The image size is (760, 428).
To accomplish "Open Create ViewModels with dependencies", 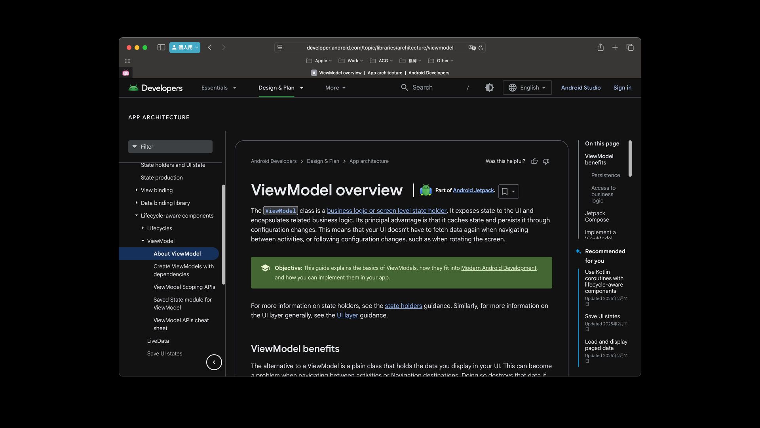I will coord(184,270).
